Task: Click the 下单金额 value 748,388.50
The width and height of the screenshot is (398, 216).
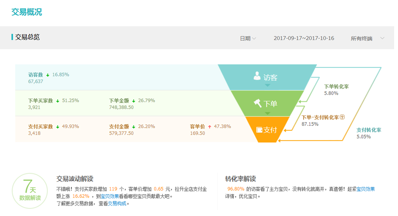Action: 121,107
